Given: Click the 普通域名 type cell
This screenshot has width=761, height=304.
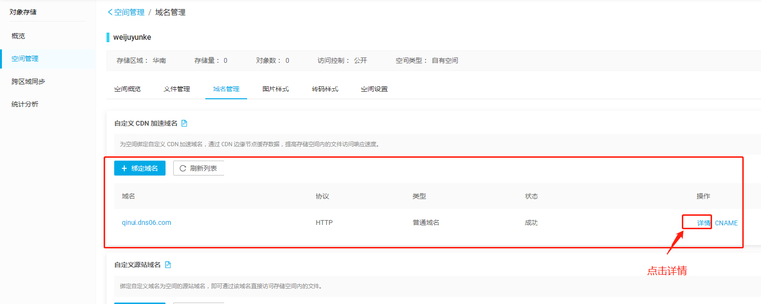Looking at the screenshot, I should tap(426, 222).
